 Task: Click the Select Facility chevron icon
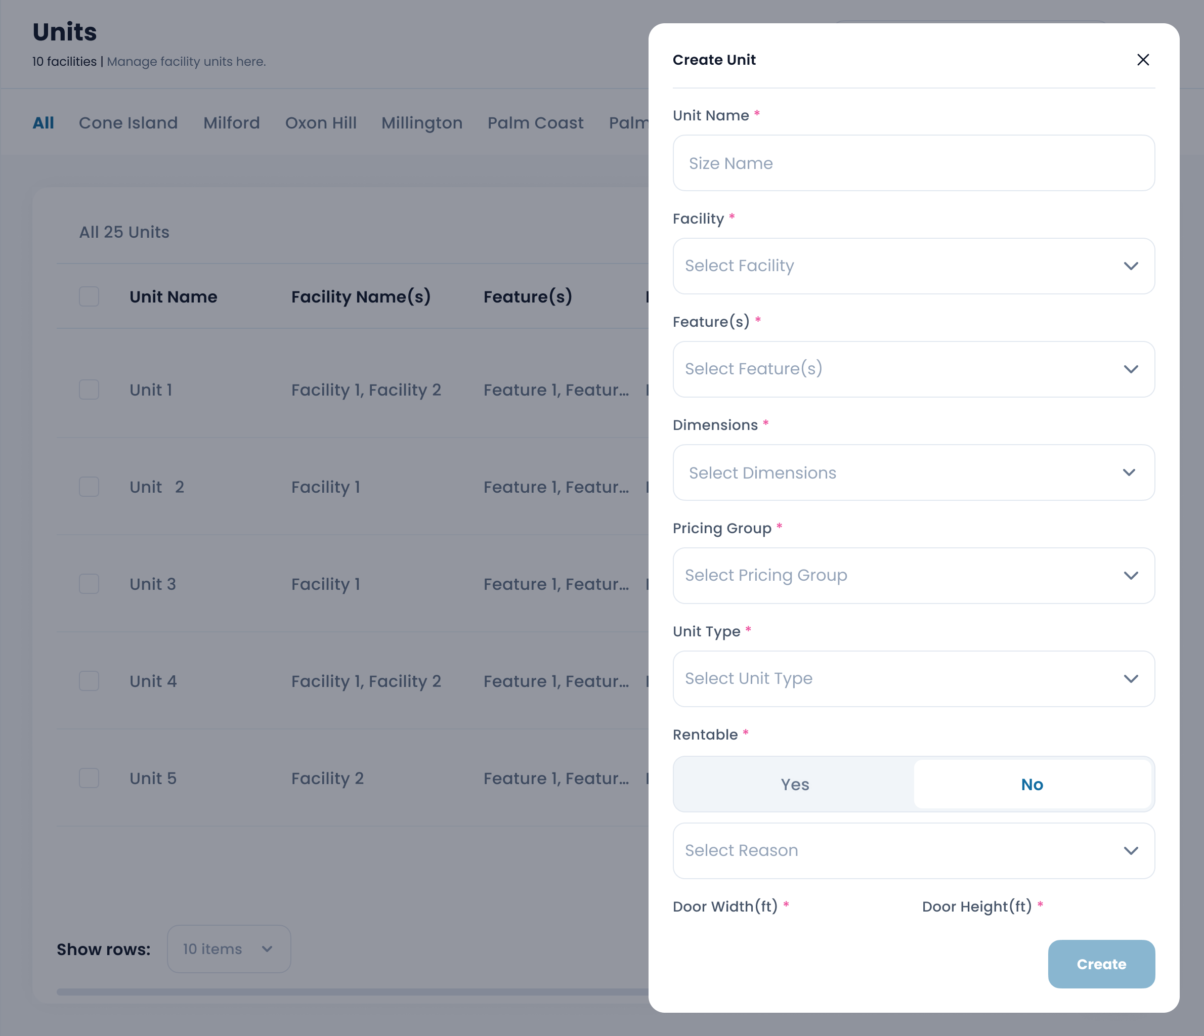pos(1130,266)
